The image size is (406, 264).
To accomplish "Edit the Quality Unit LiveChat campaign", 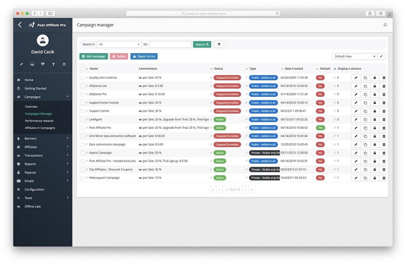I will coord(356,77).
